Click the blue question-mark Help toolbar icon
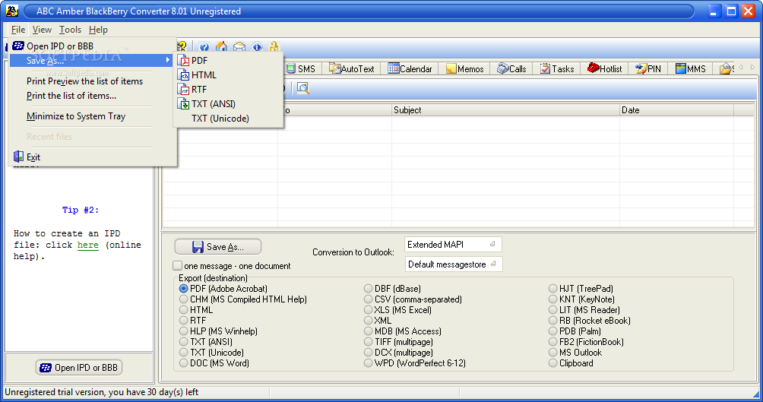Image resolution: width=763 pixels, height=402 pixels. tap(204, 47)
